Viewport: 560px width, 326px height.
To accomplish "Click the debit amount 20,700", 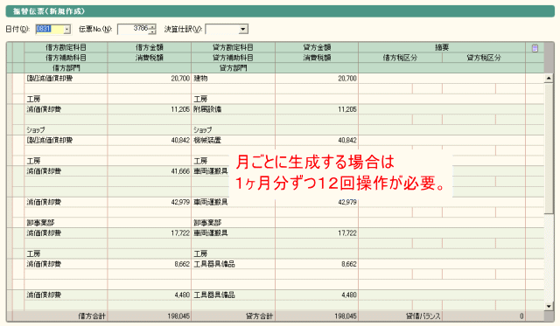I will 150,79.
